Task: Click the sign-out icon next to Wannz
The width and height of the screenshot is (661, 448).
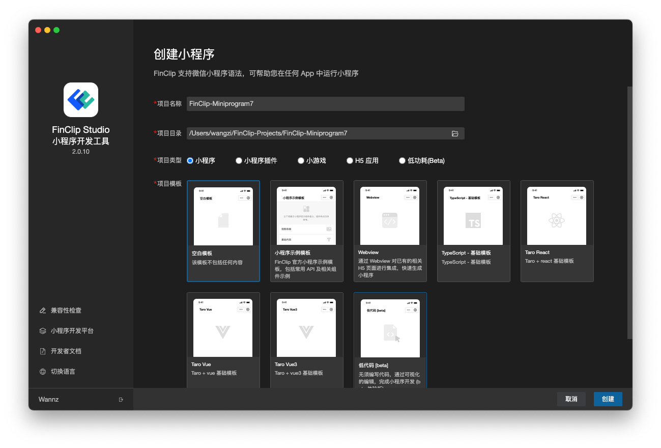Action: (121, 399)
